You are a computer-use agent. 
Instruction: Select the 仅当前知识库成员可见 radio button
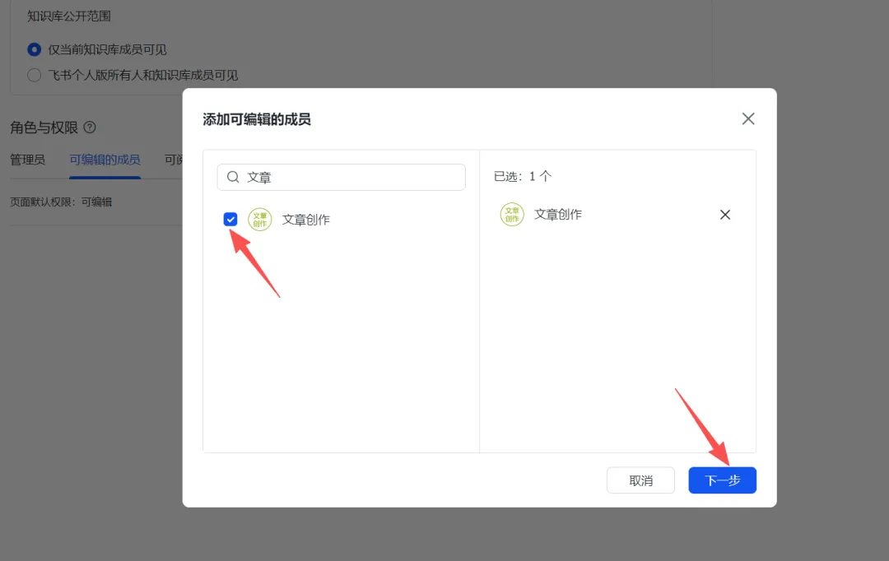pyautogui.click(x=34, y=50)
